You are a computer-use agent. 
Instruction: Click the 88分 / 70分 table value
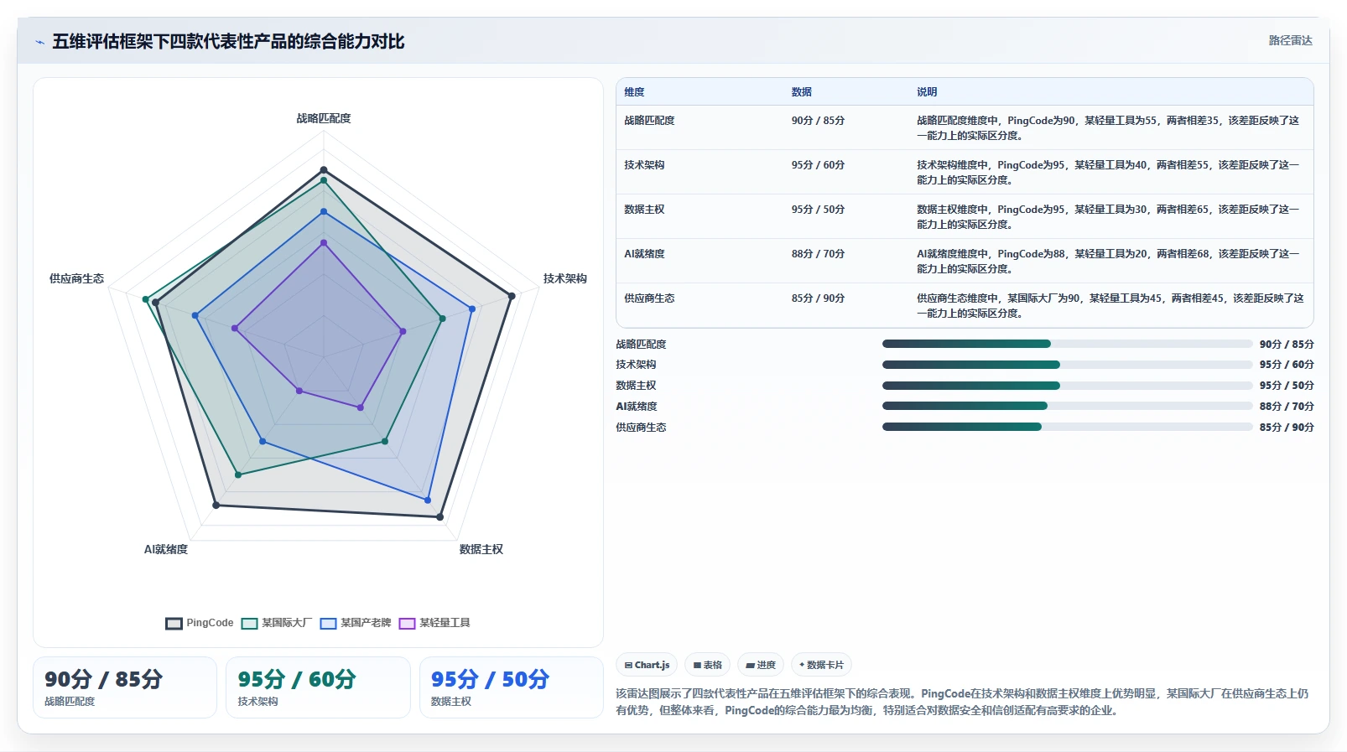tap(818, 254)
